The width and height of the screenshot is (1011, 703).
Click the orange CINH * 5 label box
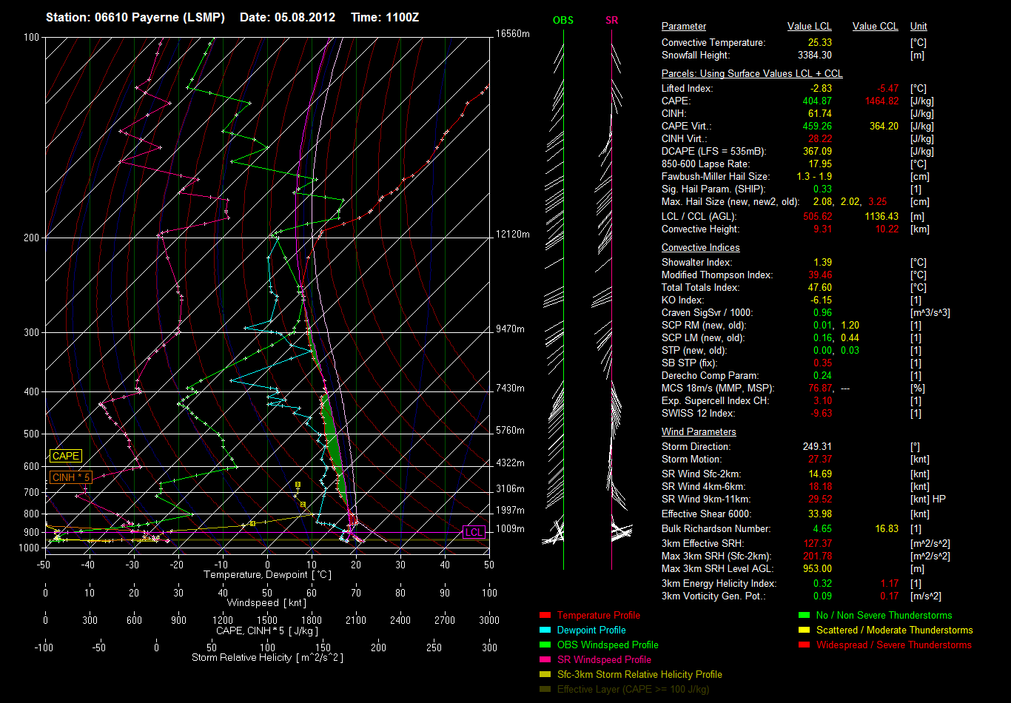pyautogui.click(x=71, y=477)
